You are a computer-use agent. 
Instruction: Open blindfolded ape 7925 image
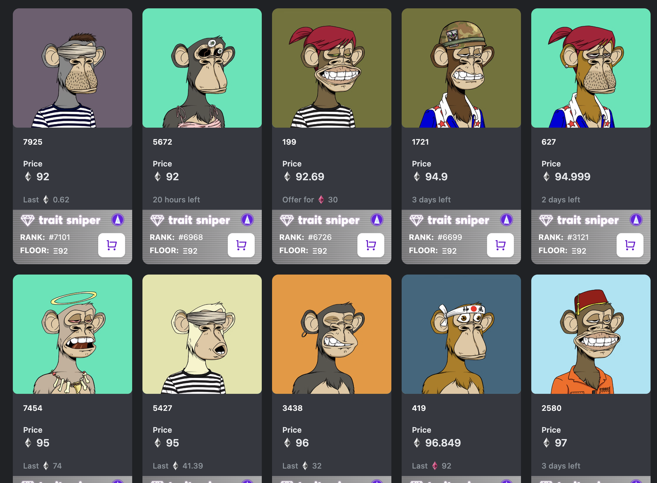(72, 68)
